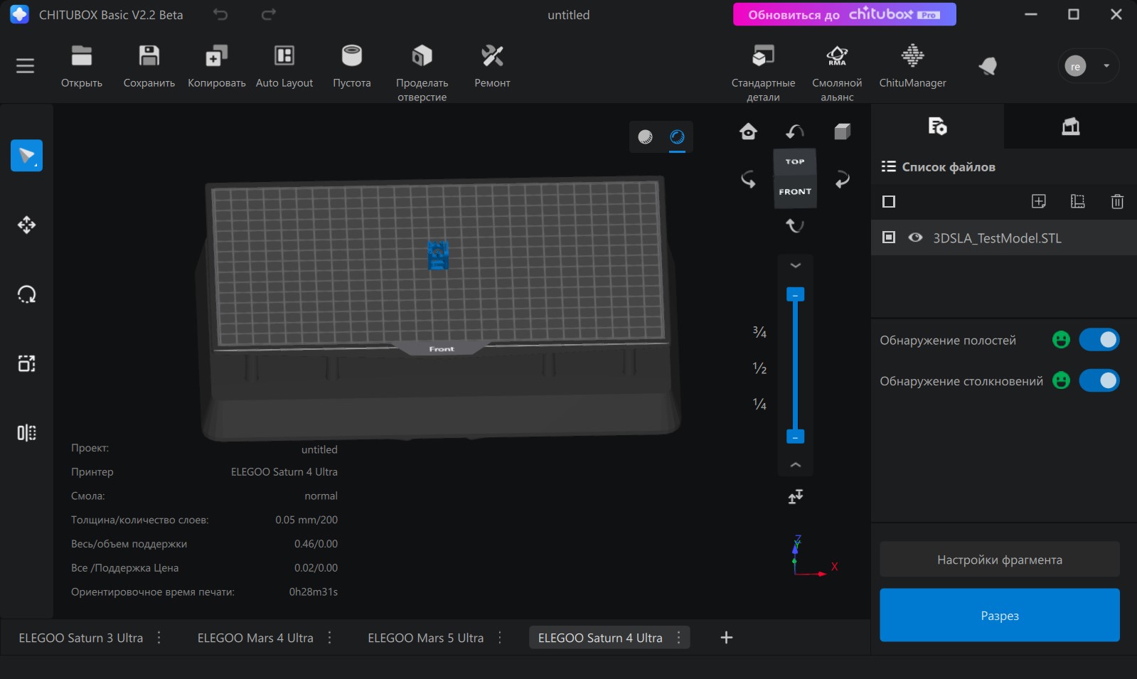Viewport: 1137px width, 679px height.
Task: Click the Auto Layout toolbar icon
Action: tap(284, 57)
